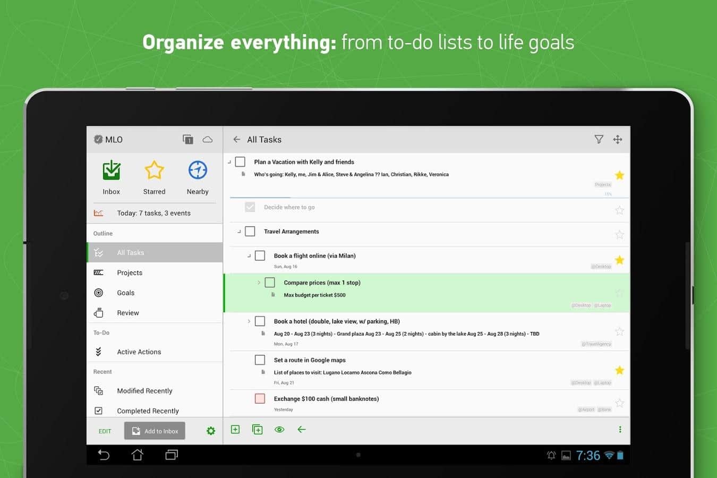Screen dimensions: 717x478
Task: Check off 'Set a route in Google maps'
Action: pyautogui.click(x=260, y=360)
